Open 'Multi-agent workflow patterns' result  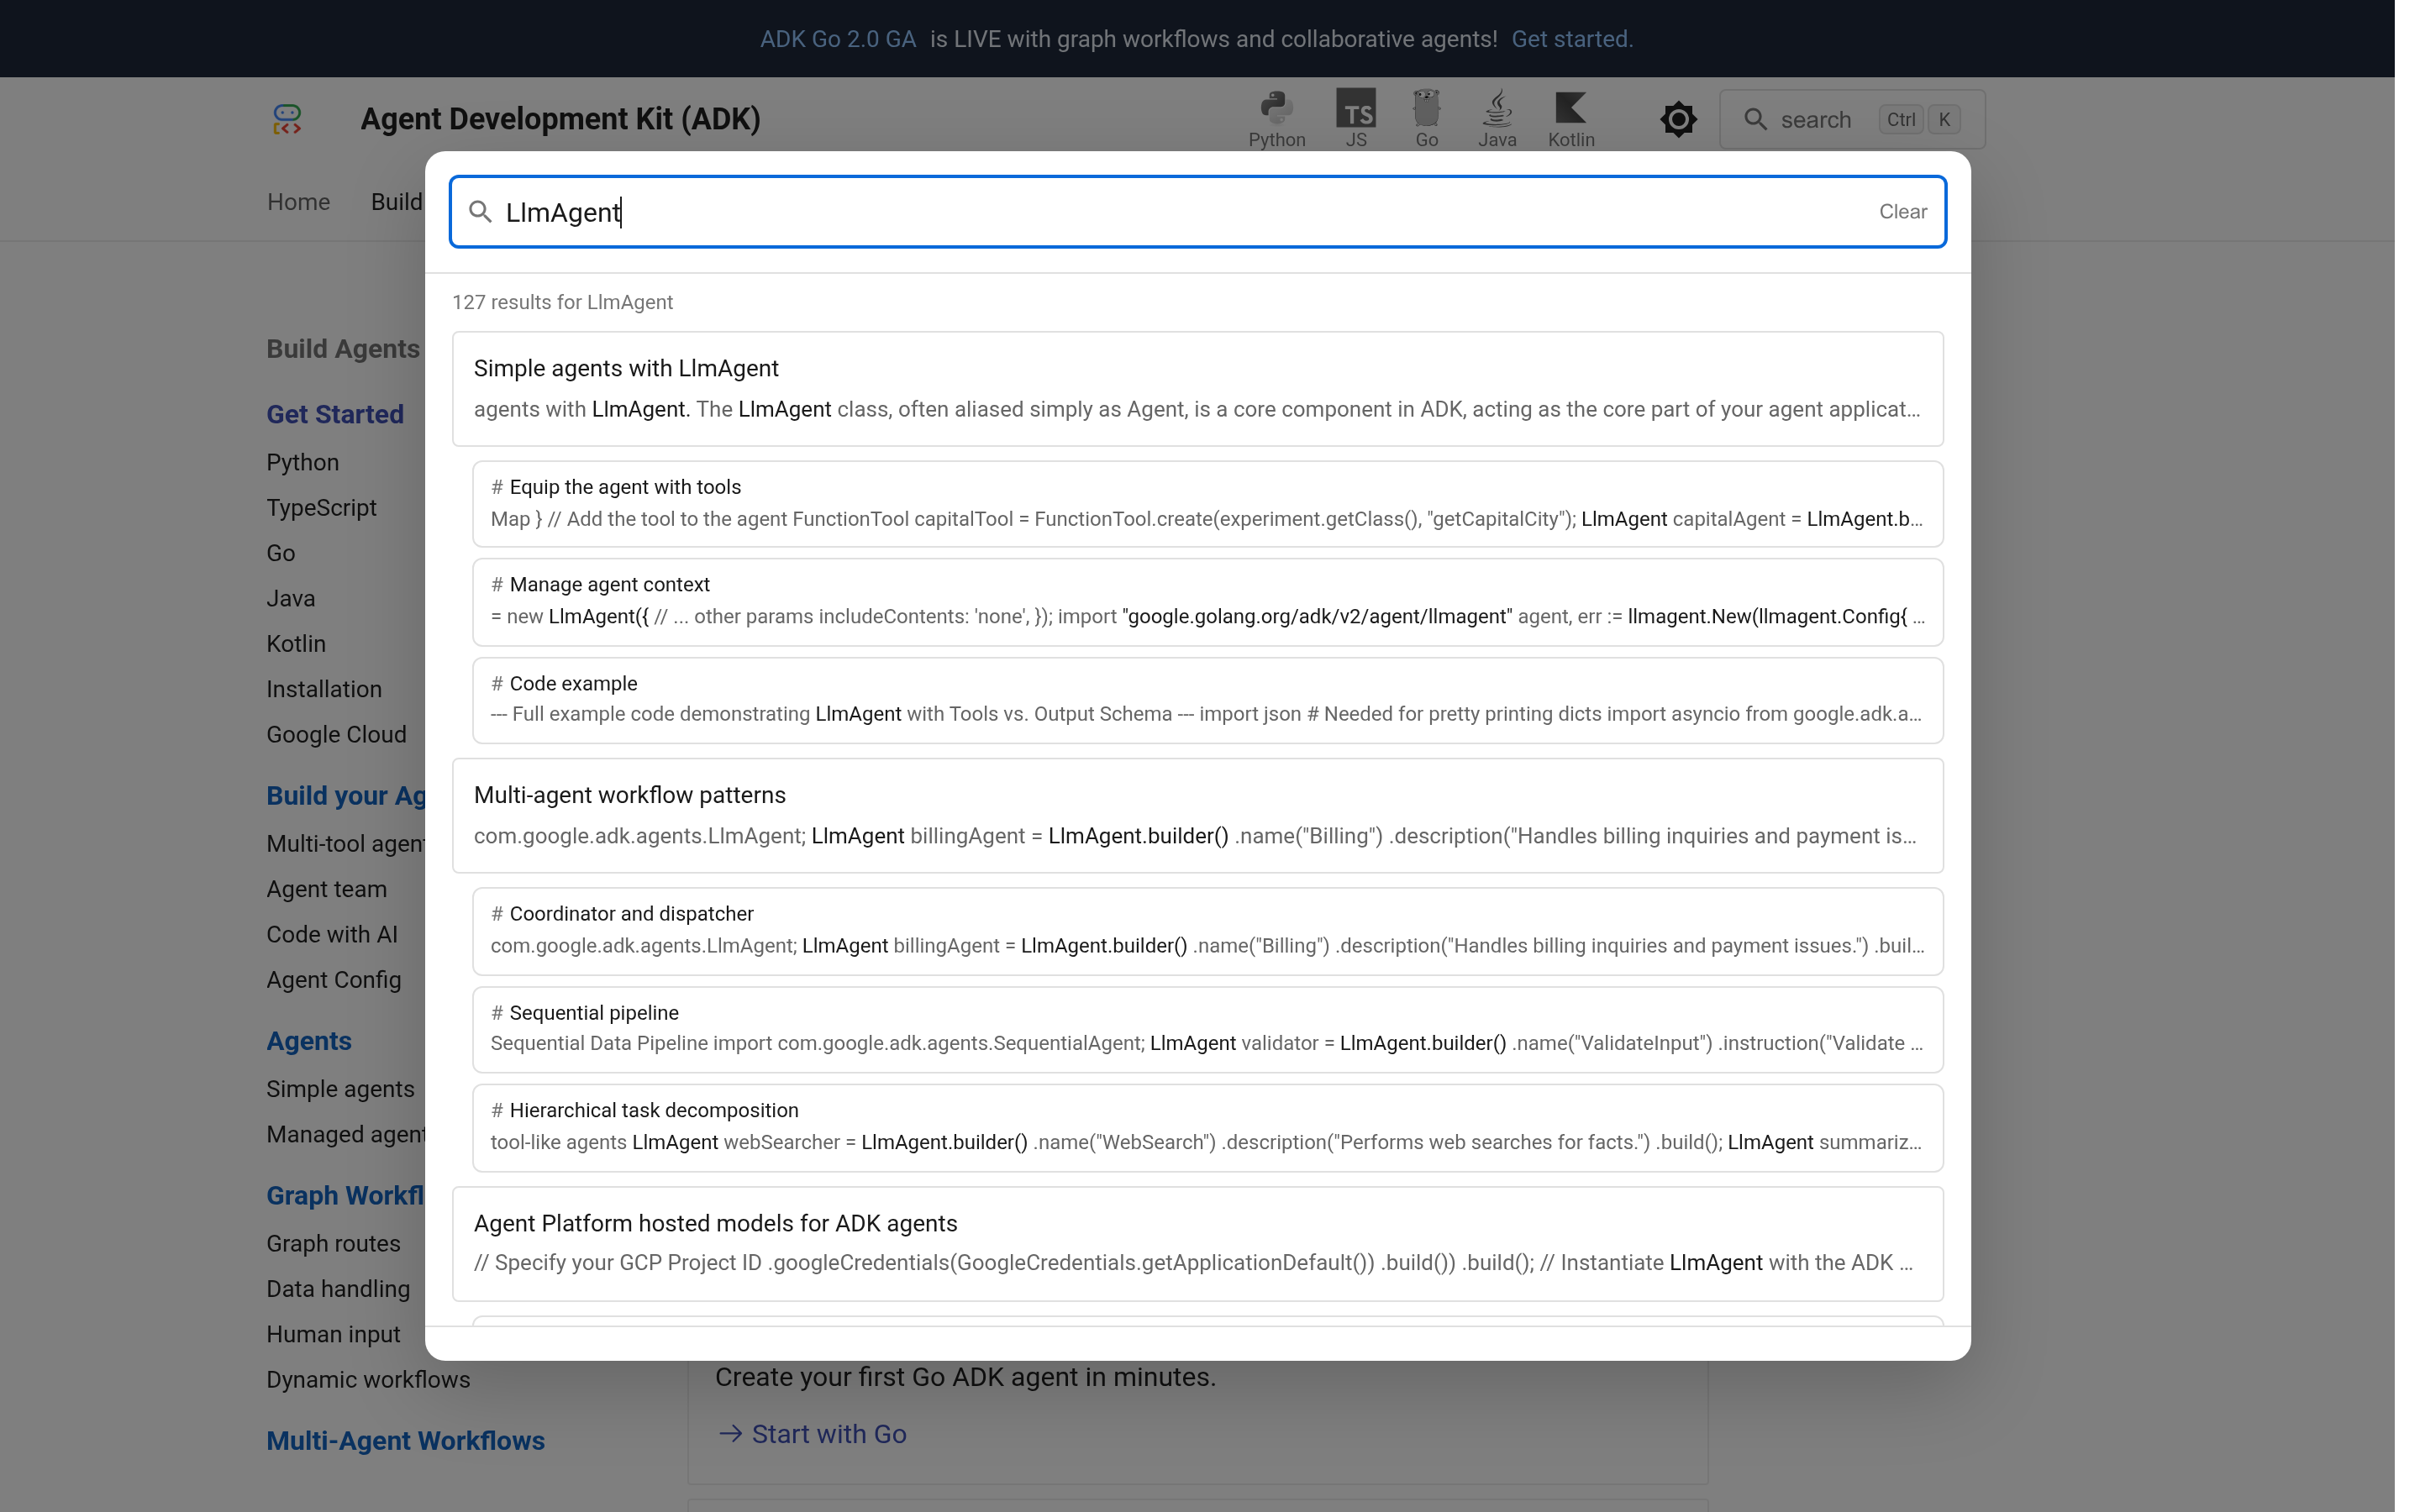[x=1197, y=816]
